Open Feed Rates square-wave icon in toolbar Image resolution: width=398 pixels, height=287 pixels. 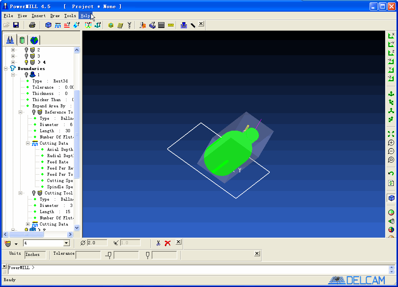point(58,25)
